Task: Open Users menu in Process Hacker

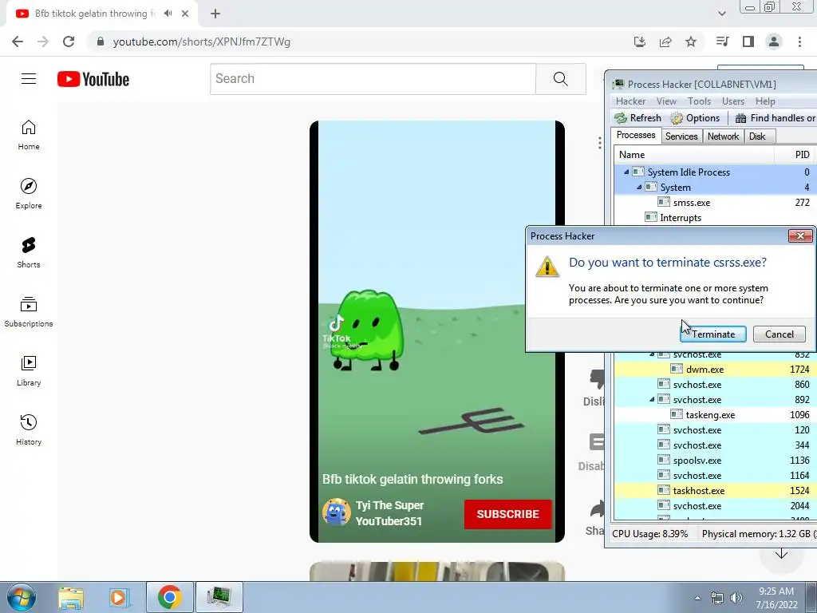Action: click(x=732, y=101)
